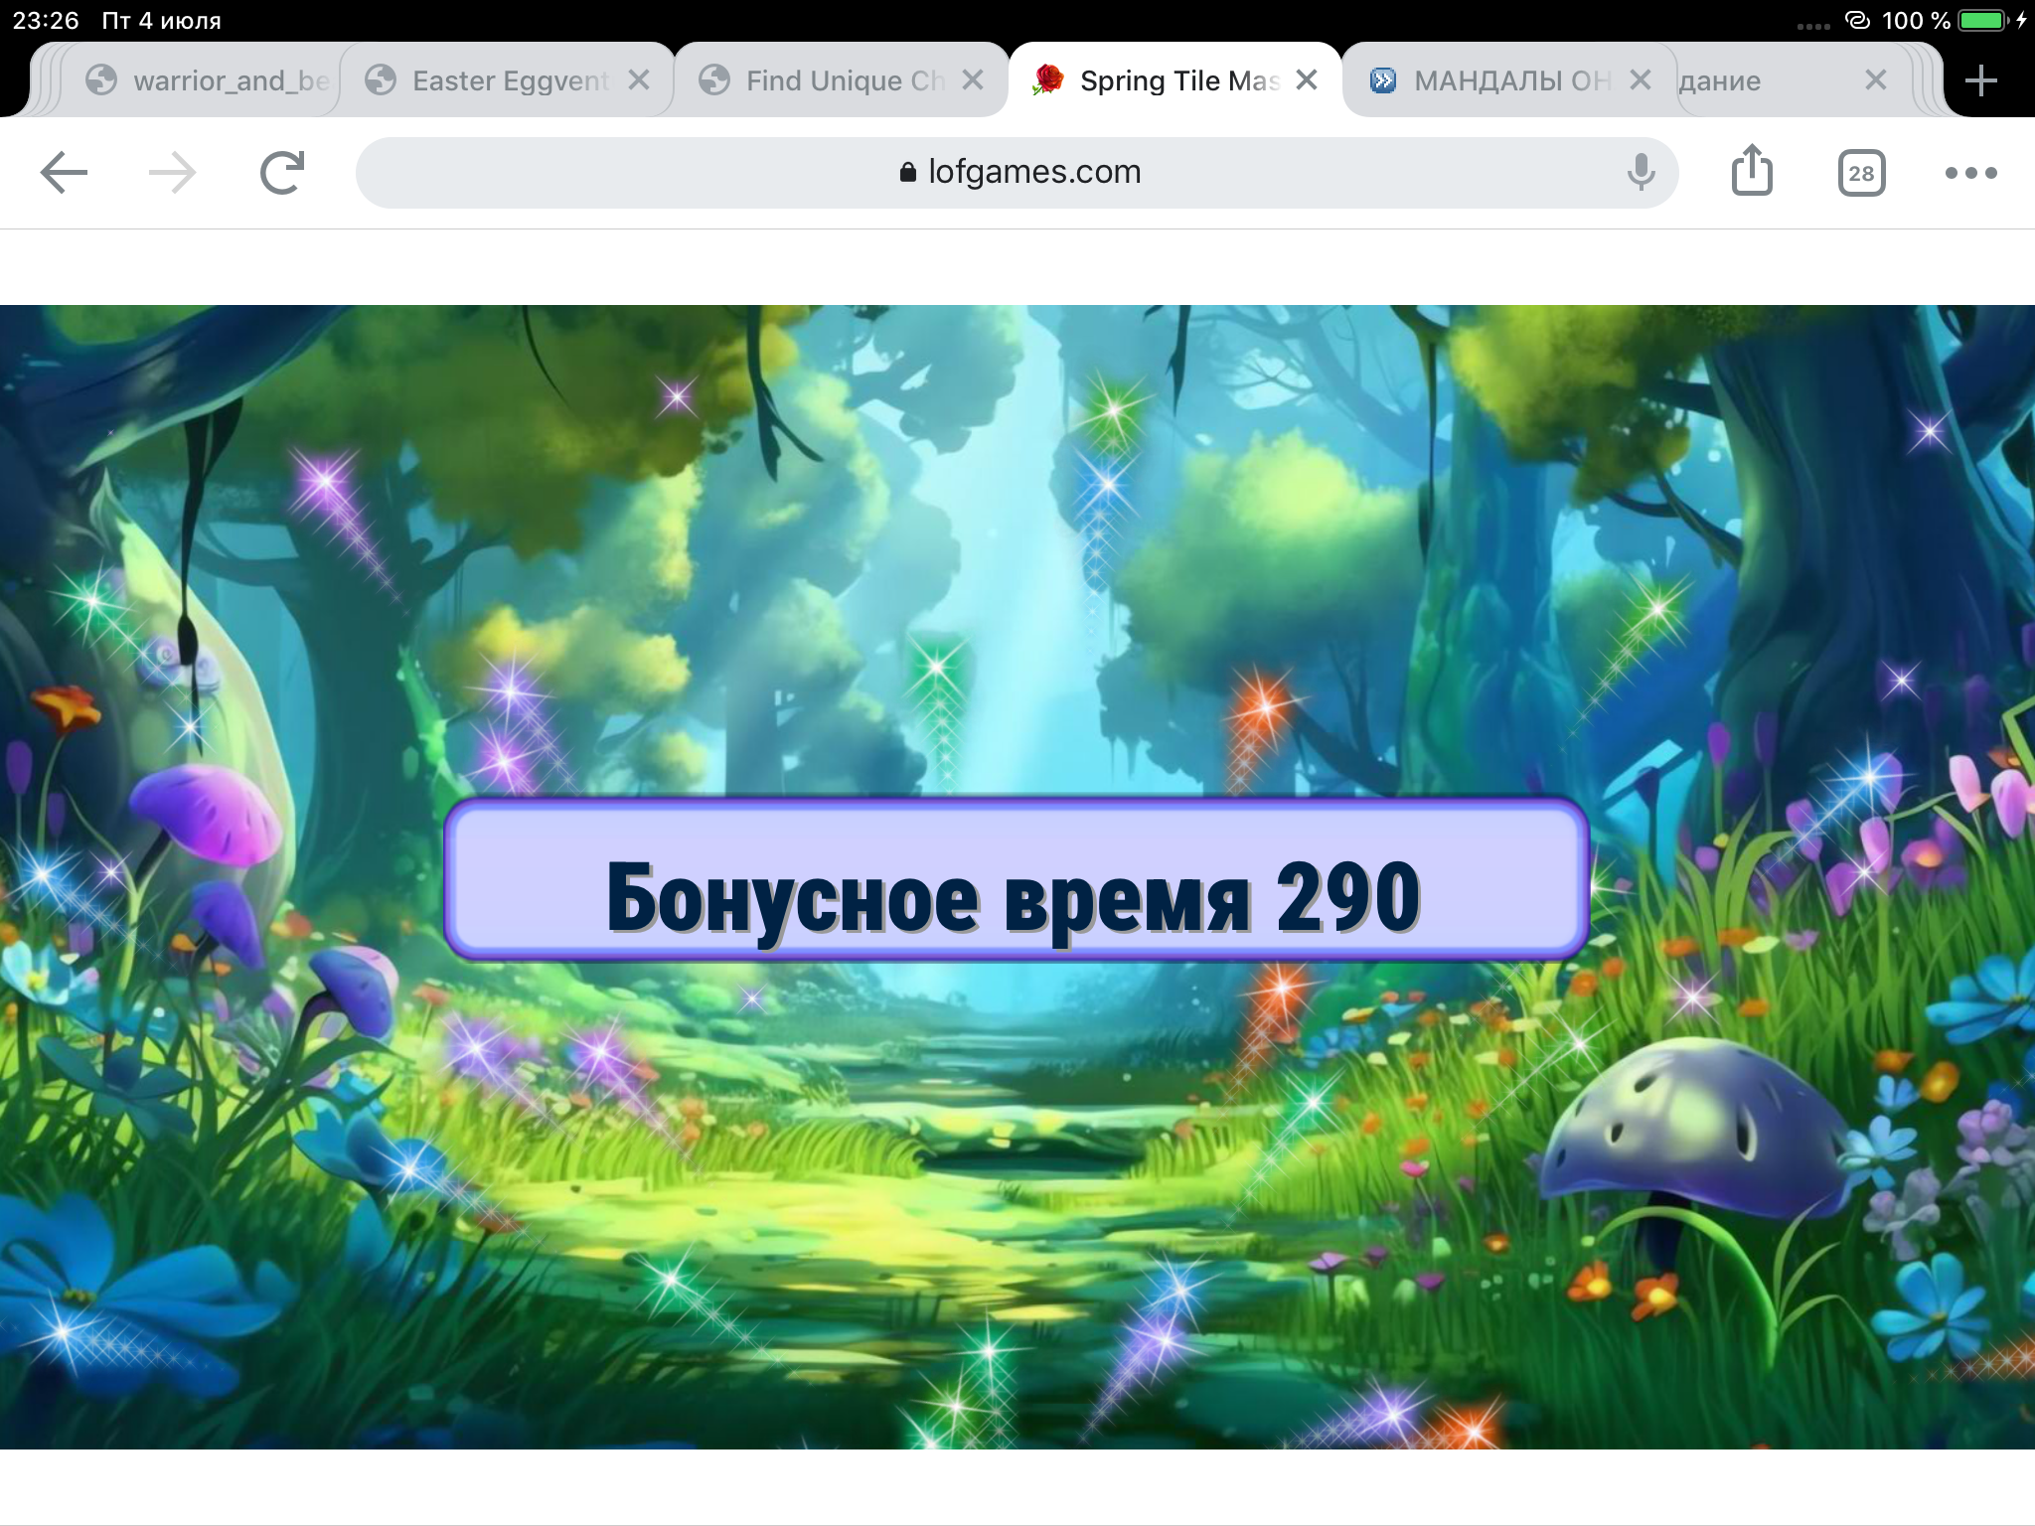Close the tab ending in дание
Viewport: 2035px width, 1526px height.
[x=1875, y=80]
